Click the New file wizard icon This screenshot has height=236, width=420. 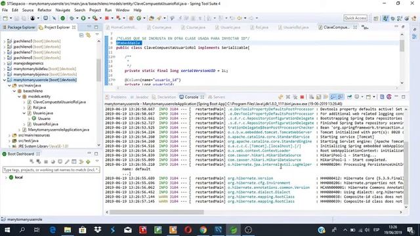click(5, 18)
